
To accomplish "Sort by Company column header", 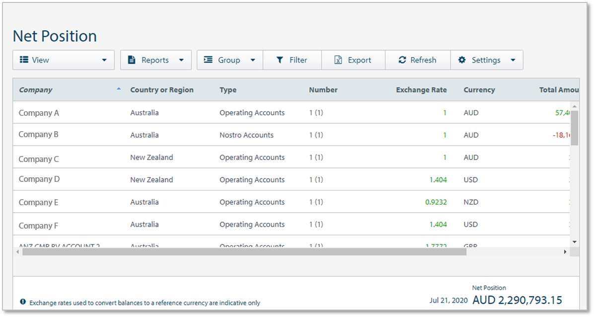I will pos(36,90).
